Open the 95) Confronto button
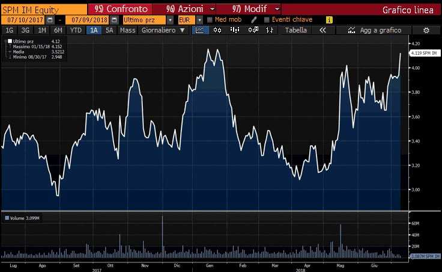This screenshot has width=442, height=272. point(120,9)
